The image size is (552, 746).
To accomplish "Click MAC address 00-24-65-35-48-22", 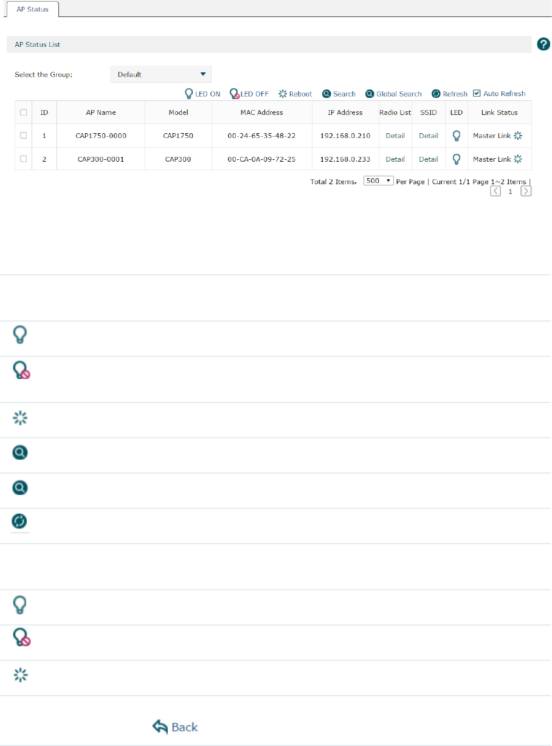I will pyautogui.click(x=261, y=136).
